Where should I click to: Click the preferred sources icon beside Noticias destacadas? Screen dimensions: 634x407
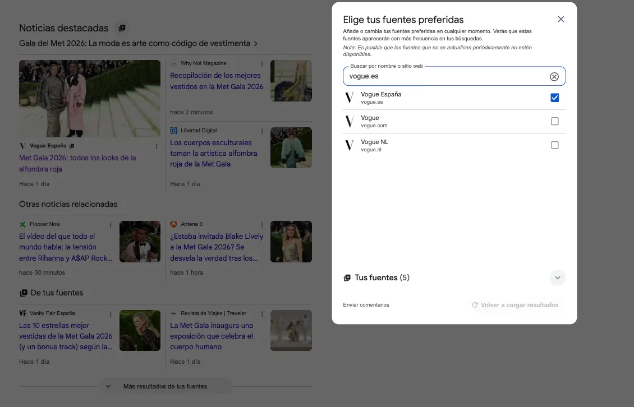(x=122, y=28)
